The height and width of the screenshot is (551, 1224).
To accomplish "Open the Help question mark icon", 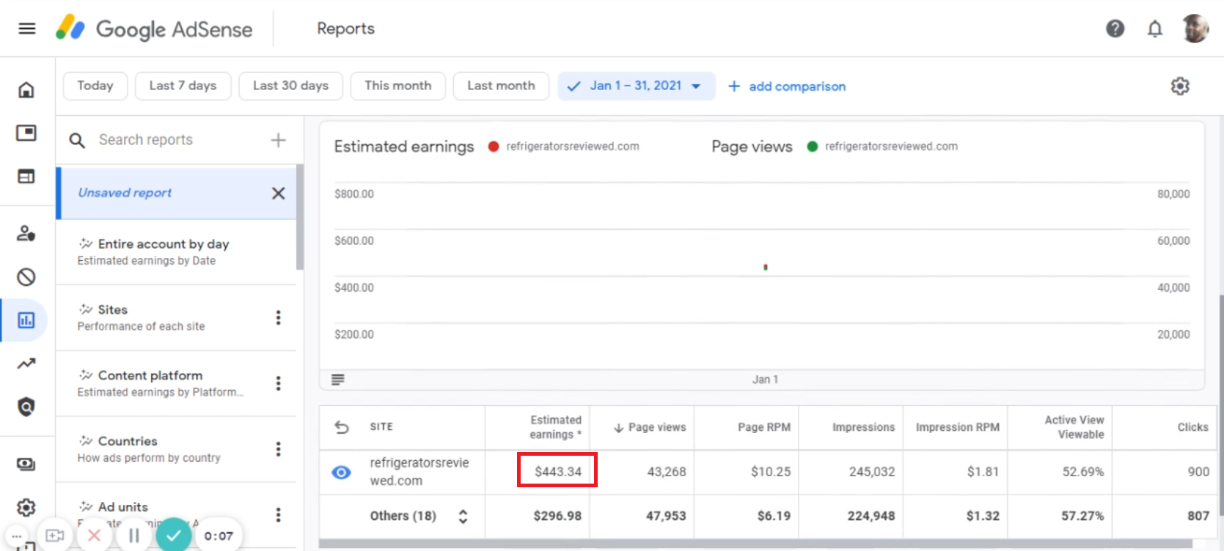I will (x=1115, y=29).
